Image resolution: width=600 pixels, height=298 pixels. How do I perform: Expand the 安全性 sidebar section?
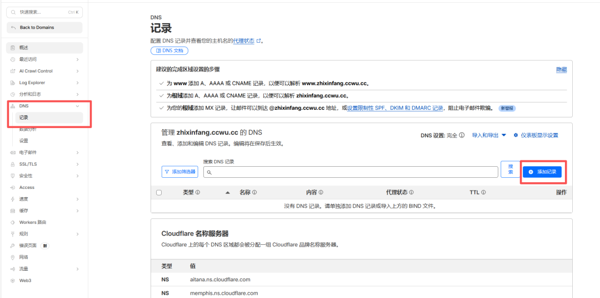click(x=77, y=176)
